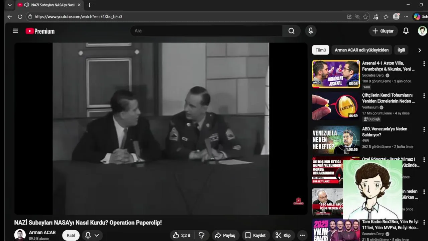Select the Tümü filter chip
The image size is (428, 241).
[x=321, y=50]
